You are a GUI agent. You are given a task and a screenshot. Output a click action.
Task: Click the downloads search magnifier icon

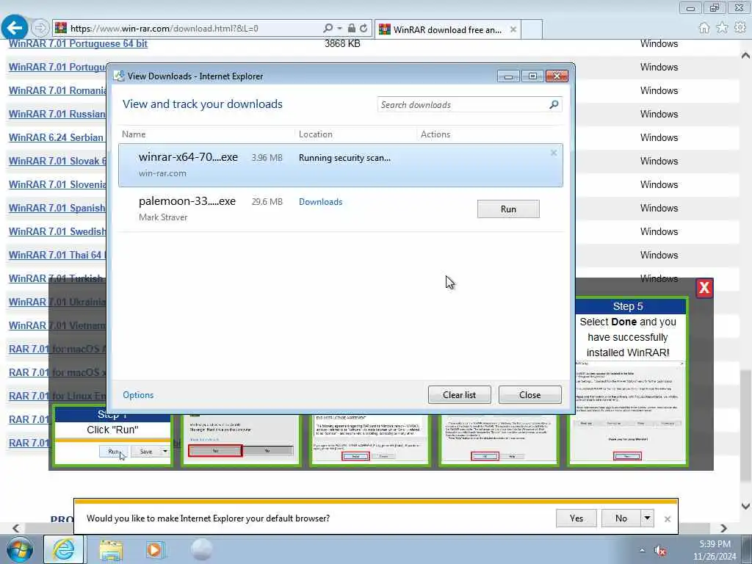(x=554, y=104)
